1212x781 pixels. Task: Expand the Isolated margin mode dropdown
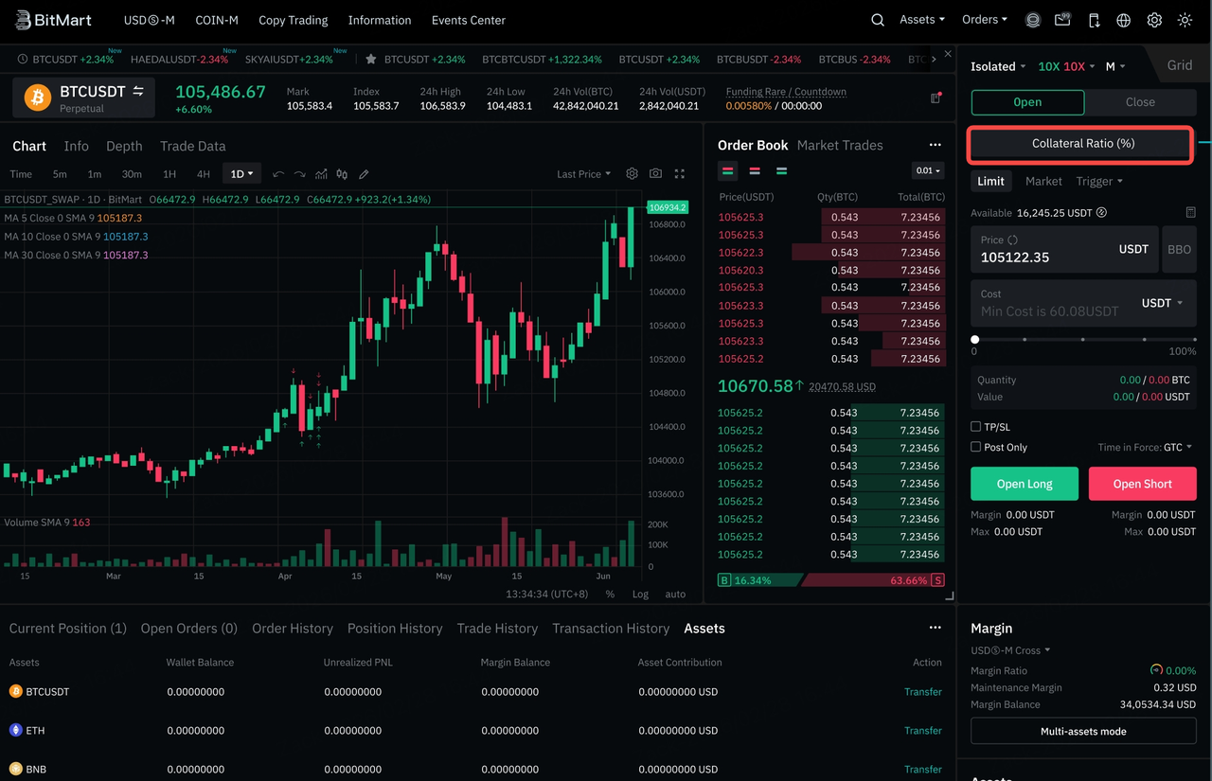[998, 66]
